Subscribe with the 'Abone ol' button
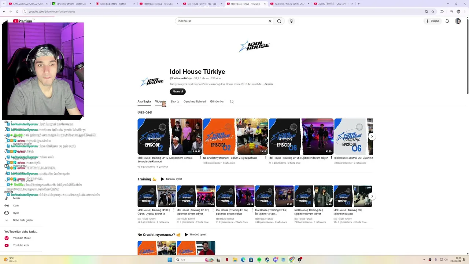The height and width of the screenshot is (264, 469). tap(178, 92)
